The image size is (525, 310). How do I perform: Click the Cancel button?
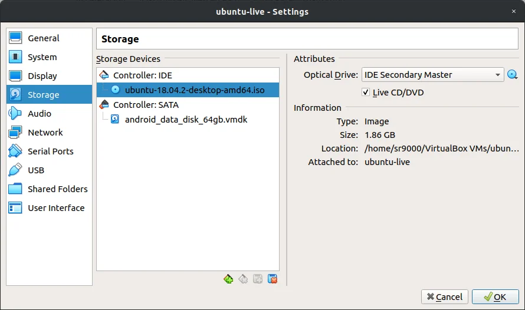coord(445,296)
